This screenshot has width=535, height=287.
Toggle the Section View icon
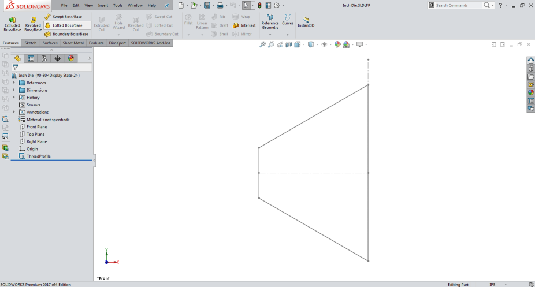(289, 44)
